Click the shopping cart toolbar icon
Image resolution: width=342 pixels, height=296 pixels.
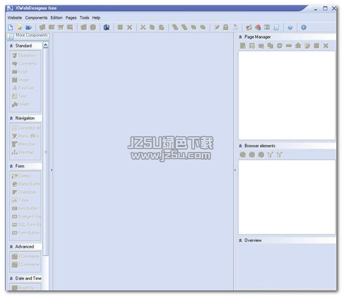61,27
